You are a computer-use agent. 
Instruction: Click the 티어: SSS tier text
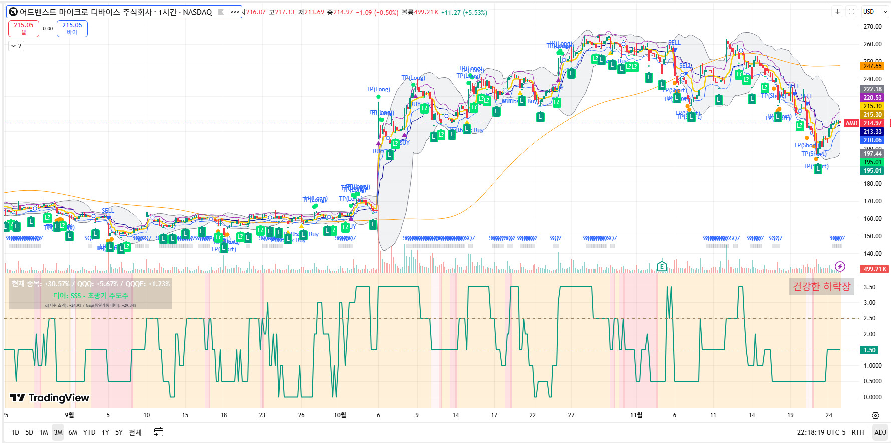coord(91,295)
